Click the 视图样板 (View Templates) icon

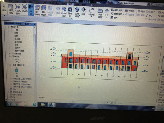point(11,9)
